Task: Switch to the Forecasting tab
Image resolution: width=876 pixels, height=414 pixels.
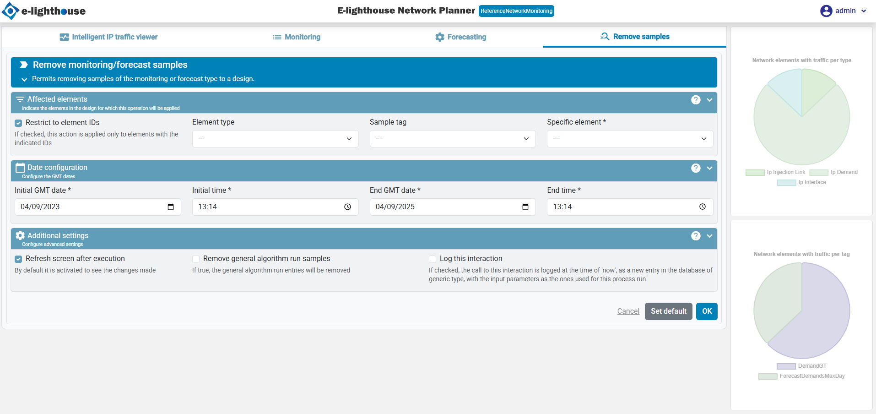Action: (460, 37)
